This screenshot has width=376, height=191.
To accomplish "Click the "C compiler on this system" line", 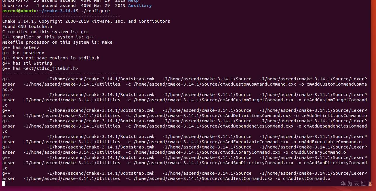I will pyautogui.click(x=45, y=32).
